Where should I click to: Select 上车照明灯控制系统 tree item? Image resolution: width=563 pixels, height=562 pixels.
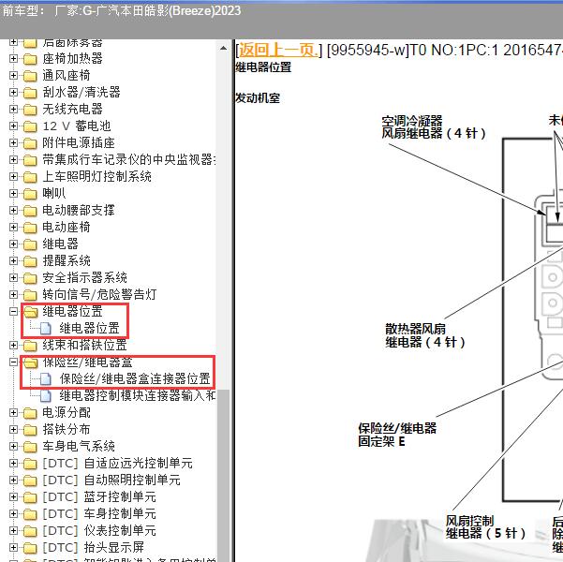[x=96, y=176]
